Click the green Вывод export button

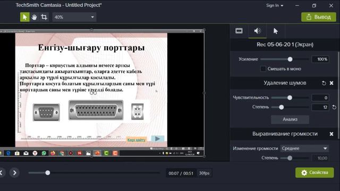tap(319, 17)
